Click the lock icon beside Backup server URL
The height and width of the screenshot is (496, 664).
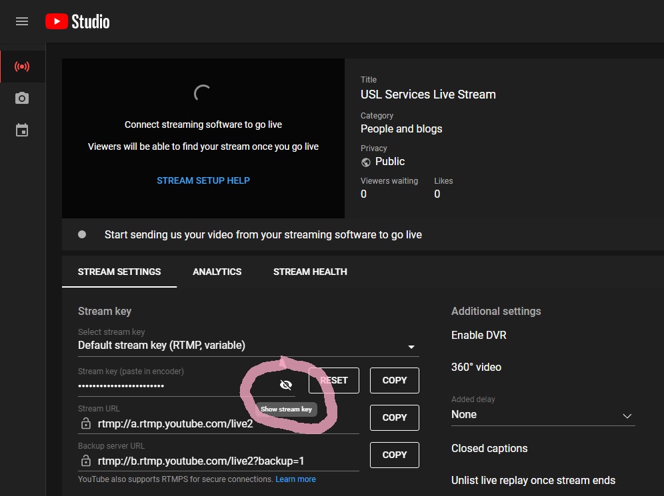(86, 461)
